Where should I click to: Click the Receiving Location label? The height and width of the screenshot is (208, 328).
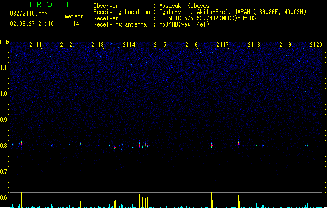coord(122,12)
